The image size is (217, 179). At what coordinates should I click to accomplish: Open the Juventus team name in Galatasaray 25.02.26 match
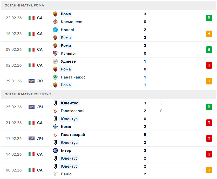[x=69, y=103]
